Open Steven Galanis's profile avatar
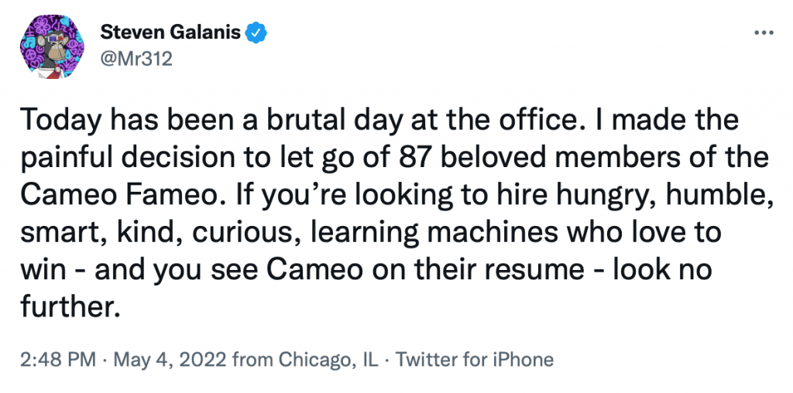This screenshot has width=793, height=393. [x=52, y=45]
